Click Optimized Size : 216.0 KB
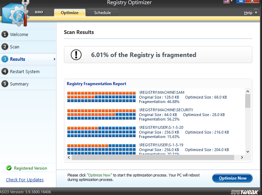 point(207,132)
